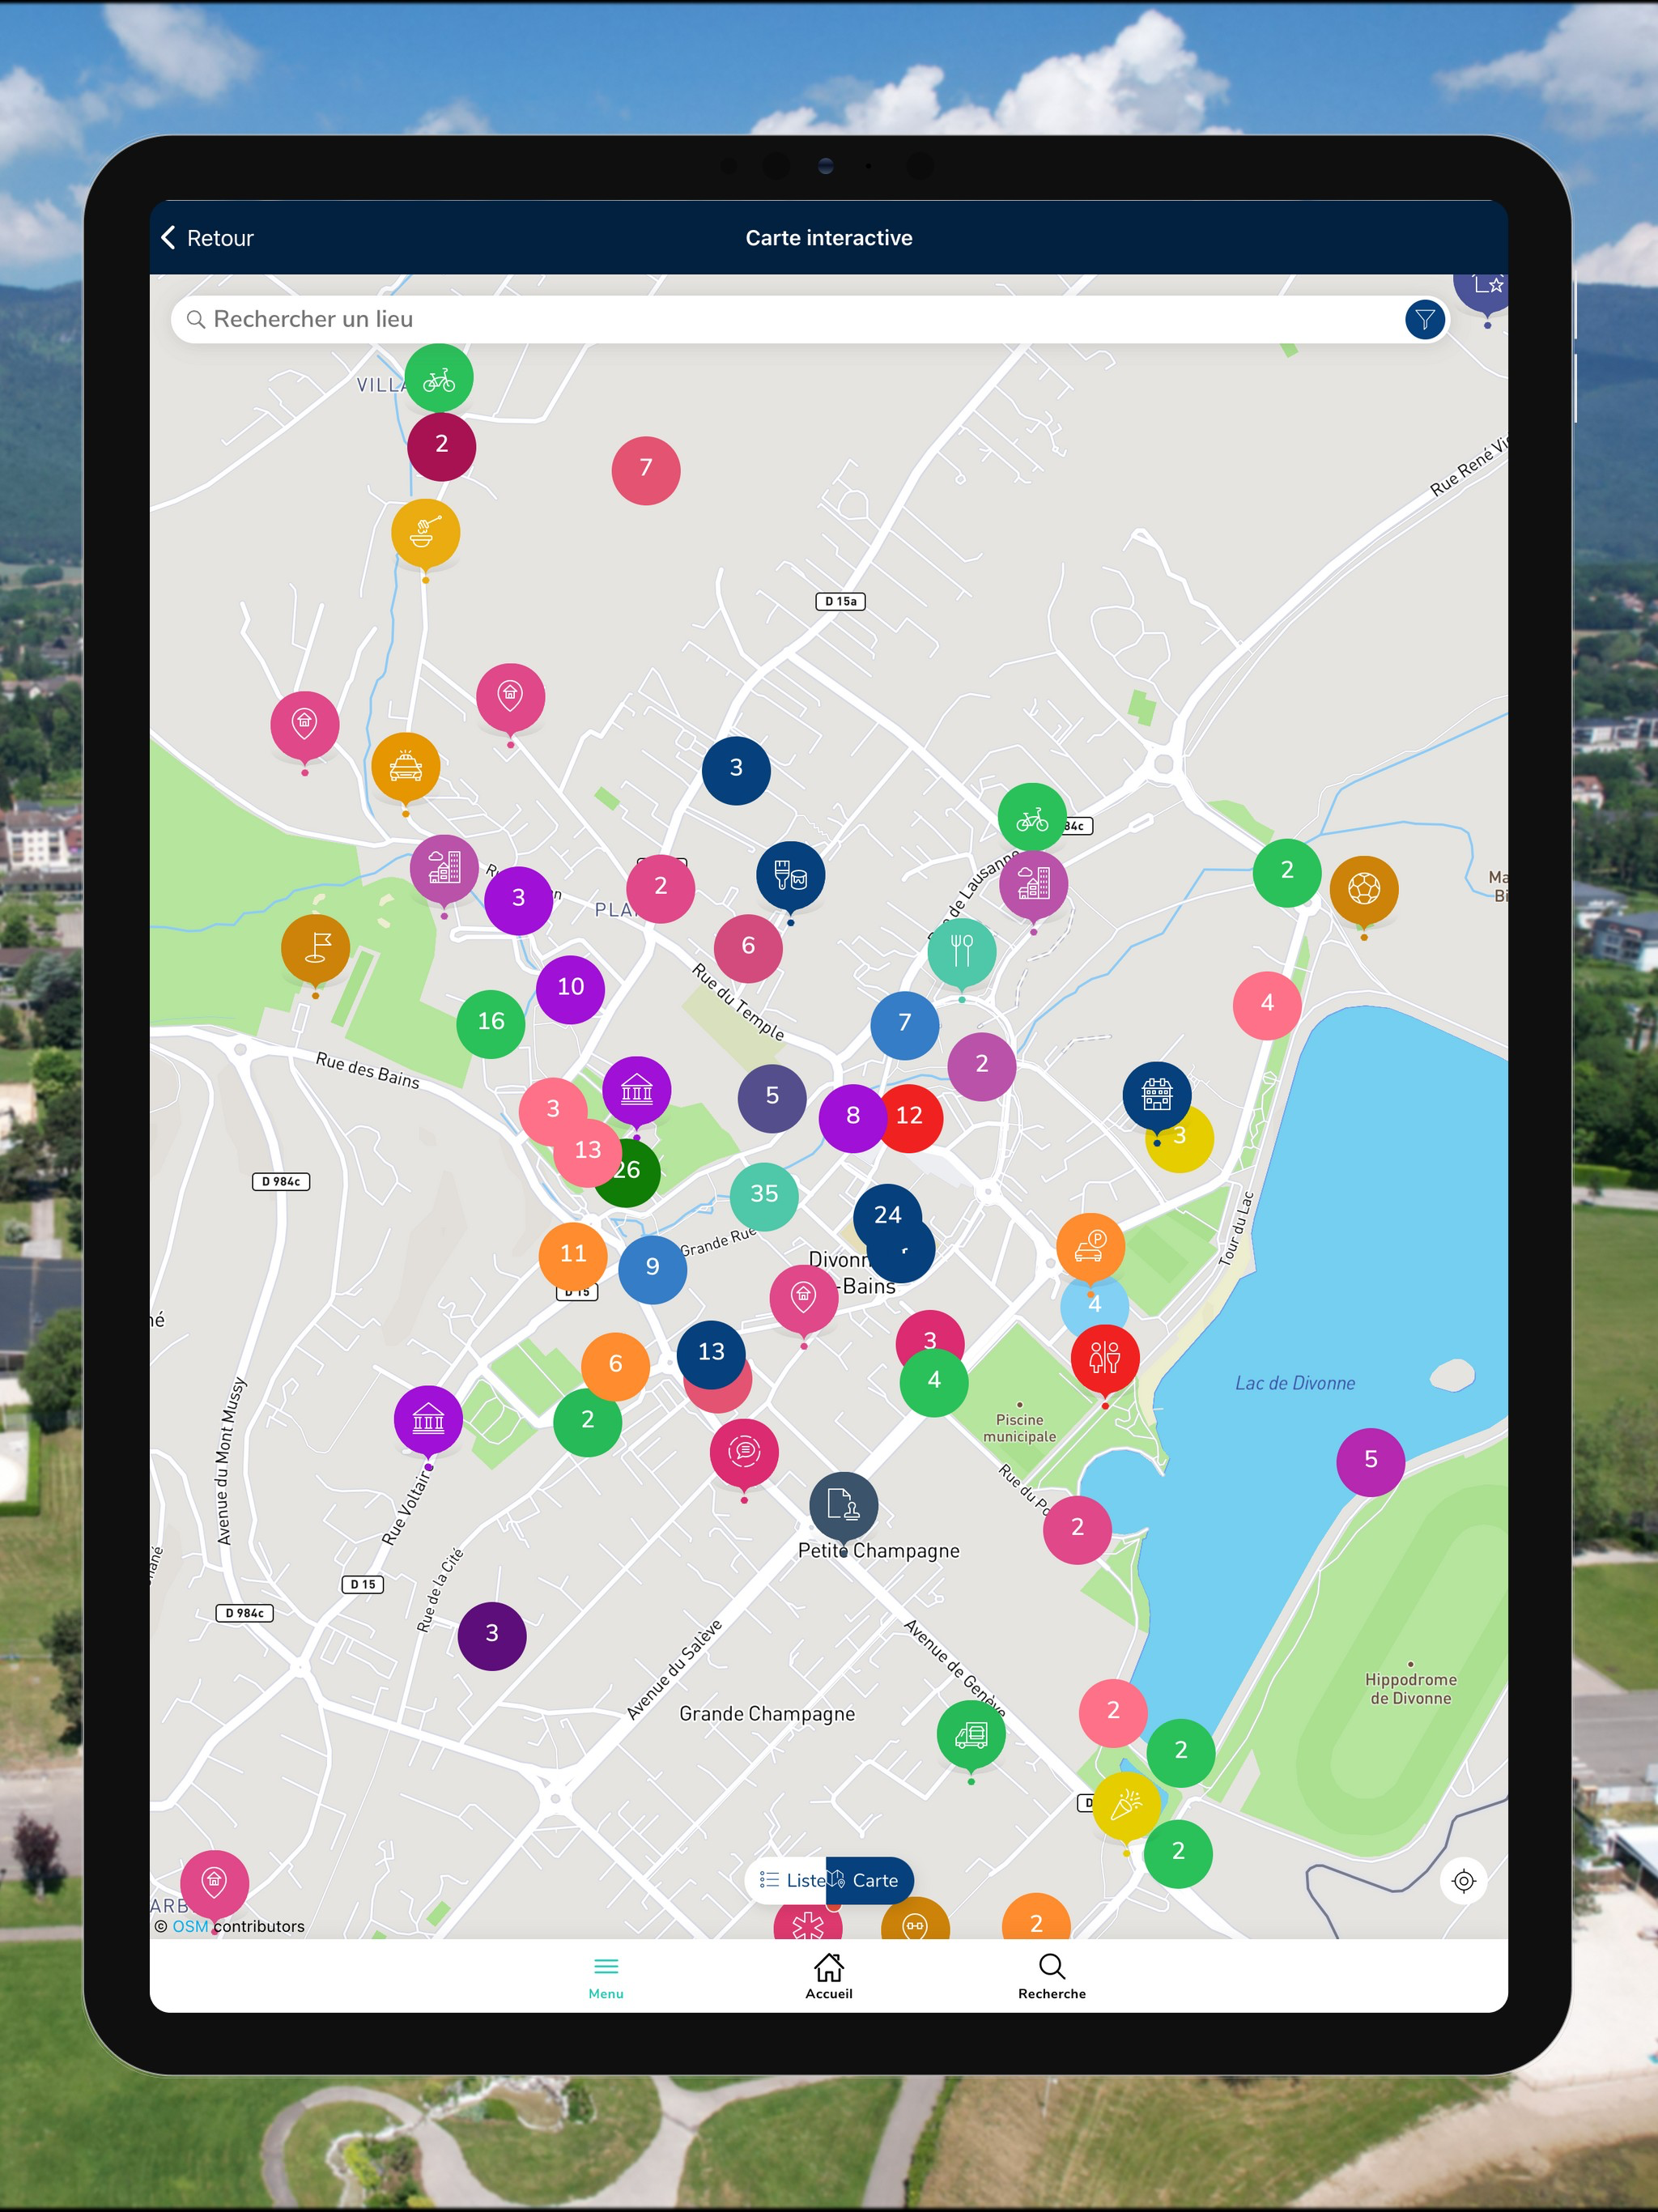1658x2212 pixels.
Task: Tap the purple city buildings marker by Rue de Lausanne
Action: (1033, 885)
